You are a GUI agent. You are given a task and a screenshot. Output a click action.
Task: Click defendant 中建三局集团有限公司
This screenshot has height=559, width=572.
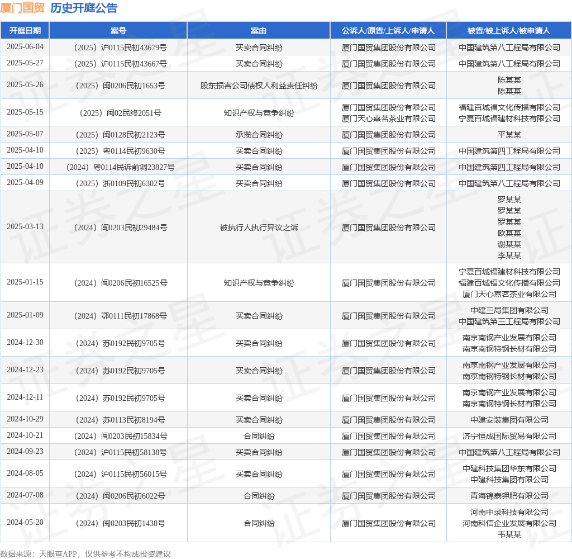(x=509, y=310)
